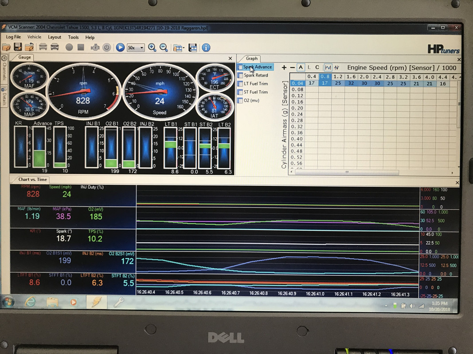
Task: Open the Channels side panel
Action: click(x=4, y=69)
